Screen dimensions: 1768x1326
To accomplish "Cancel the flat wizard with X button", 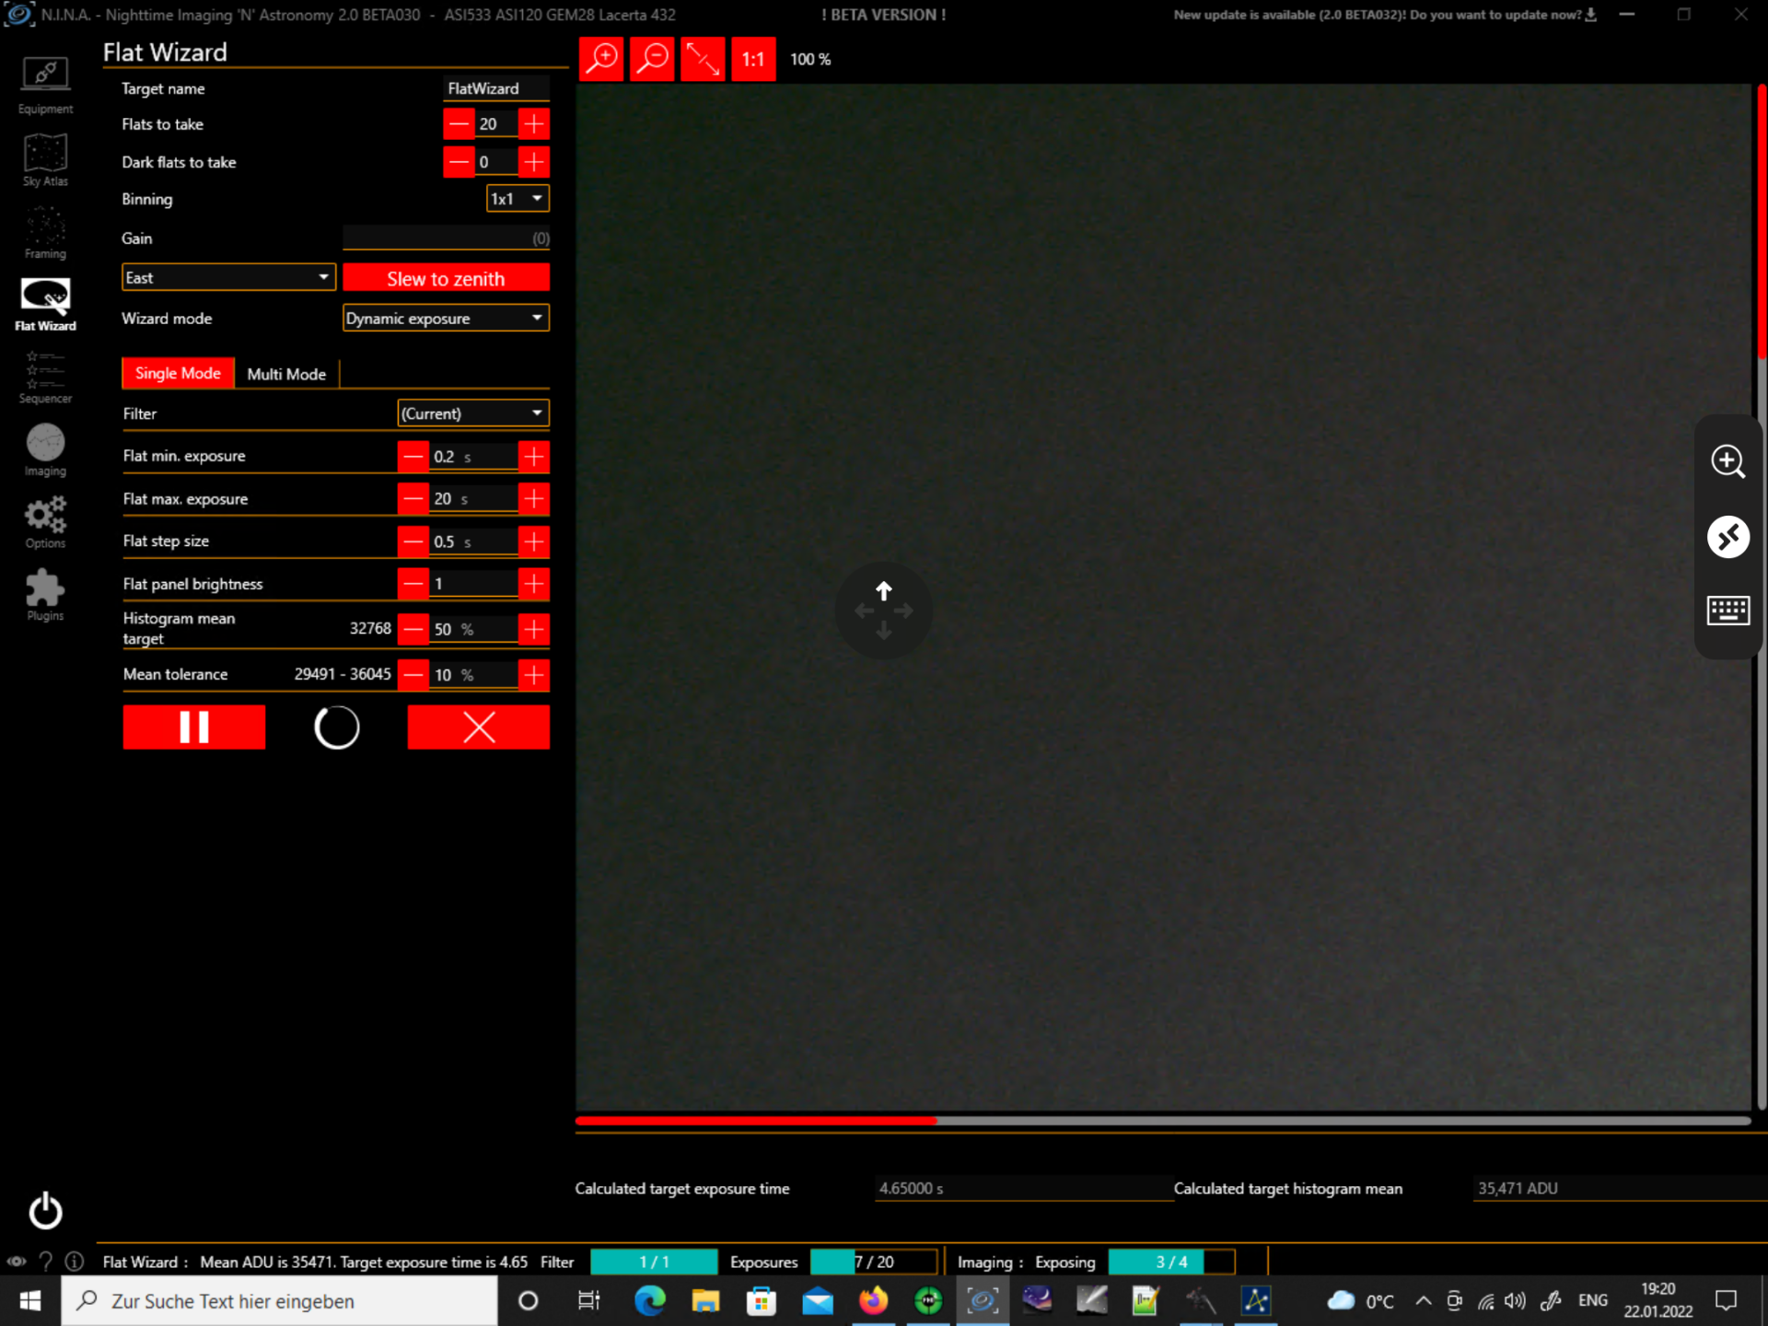I will pos(479,727).
